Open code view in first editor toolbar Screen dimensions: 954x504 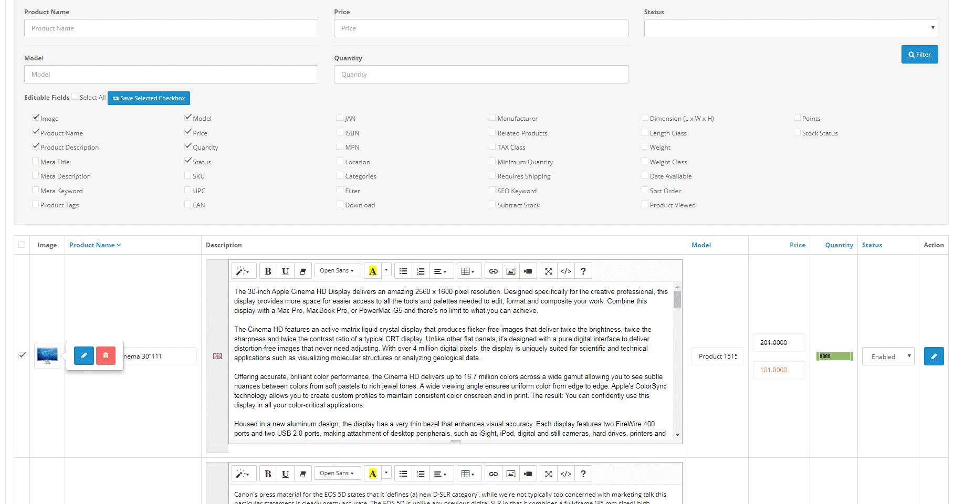tap(566, 271)
